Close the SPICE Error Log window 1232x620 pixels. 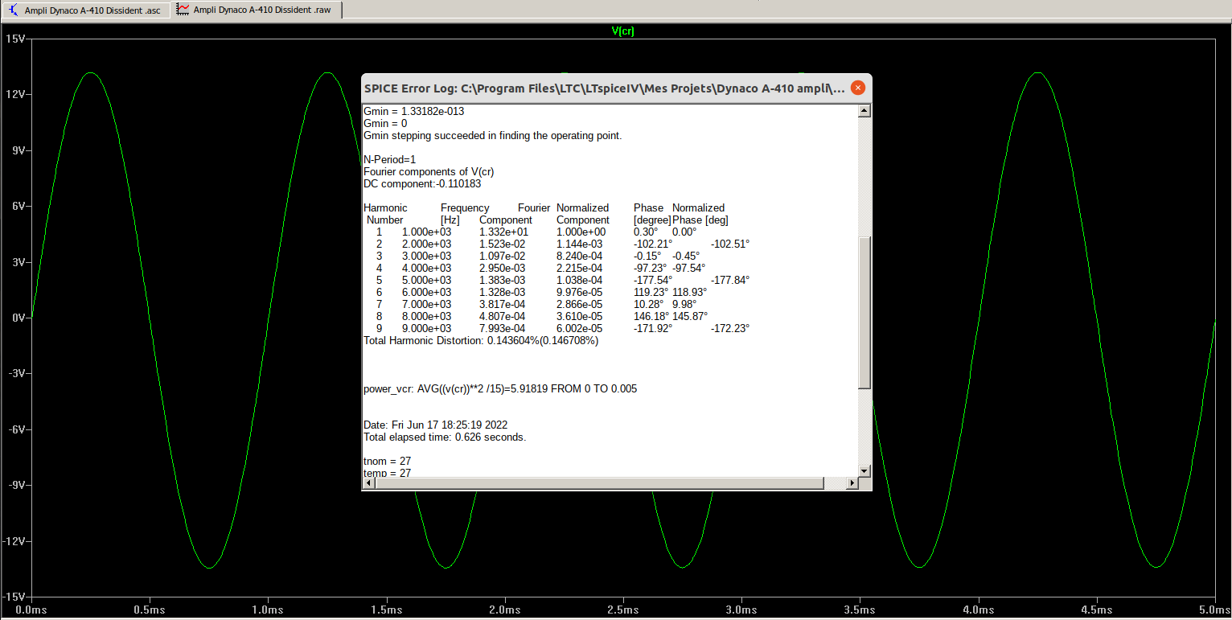[858, 88]
